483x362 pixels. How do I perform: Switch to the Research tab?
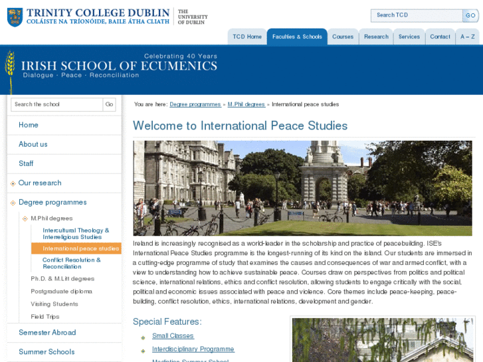376,37
